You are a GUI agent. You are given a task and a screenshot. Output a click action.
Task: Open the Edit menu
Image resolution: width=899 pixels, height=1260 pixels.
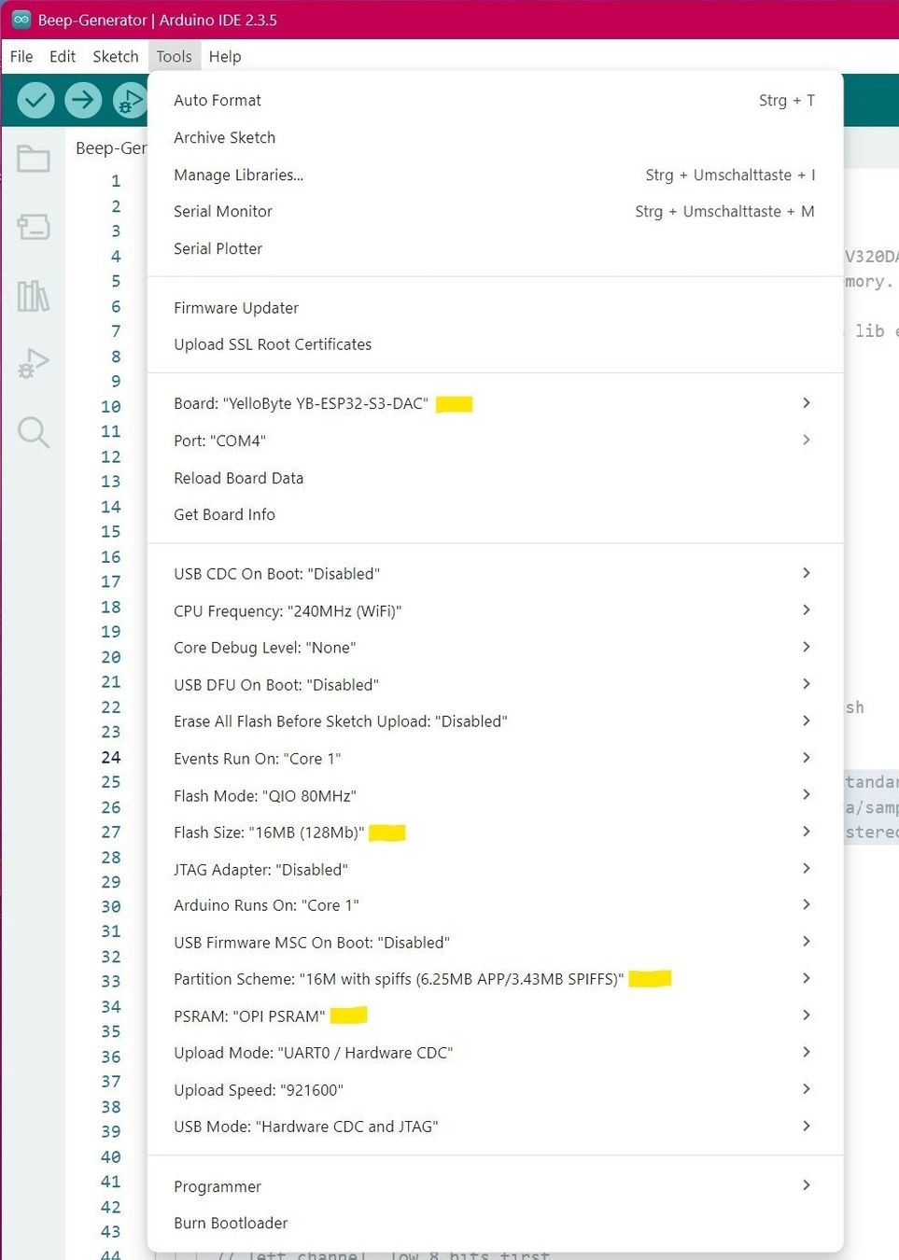coord(63,57)
